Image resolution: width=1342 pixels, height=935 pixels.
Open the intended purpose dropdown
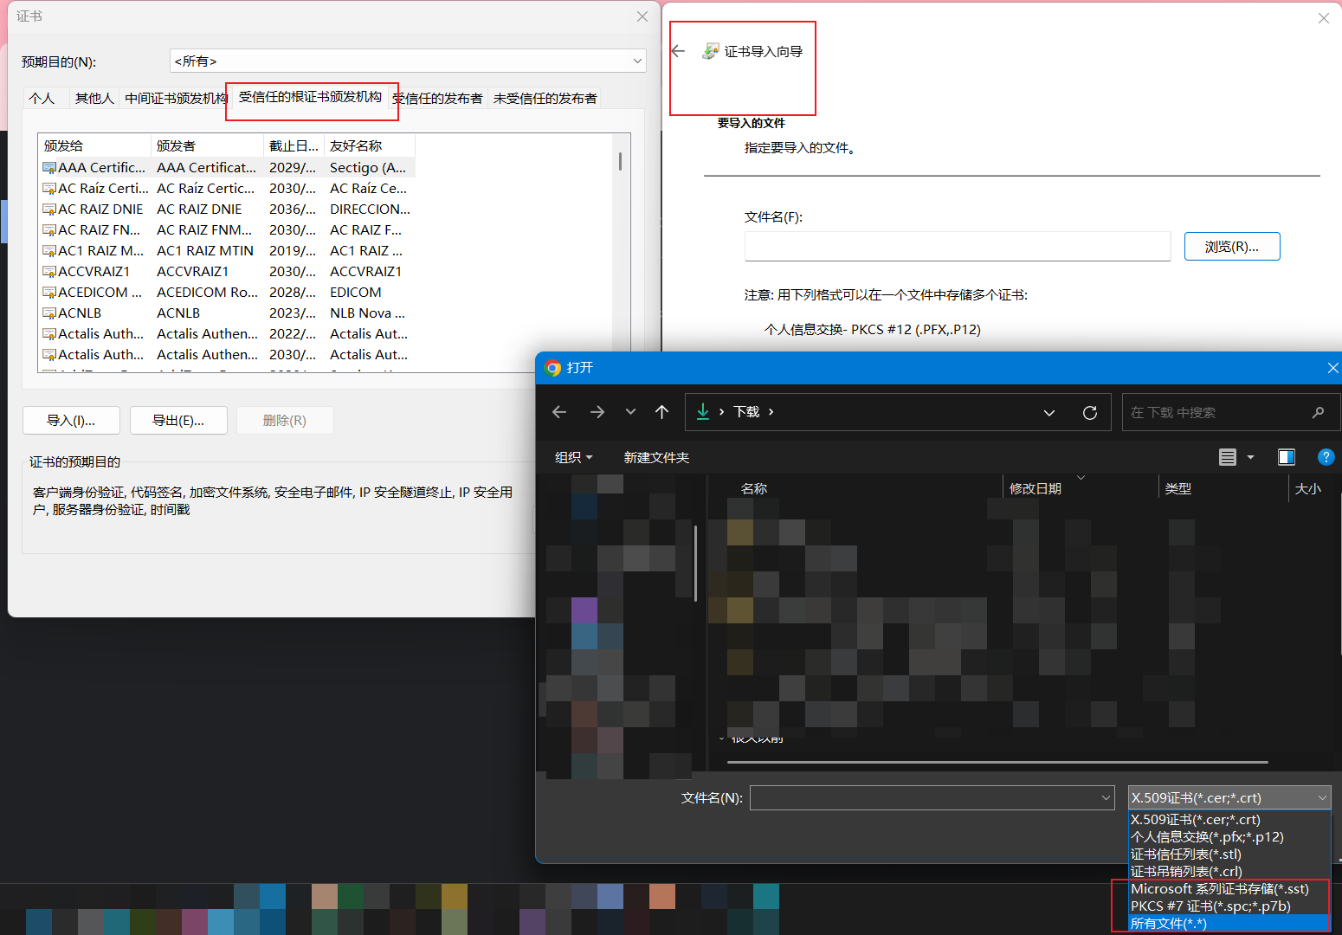tap(408, 61)
